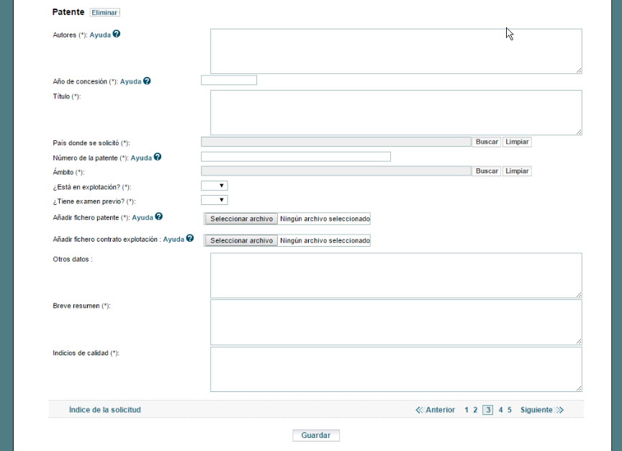Focus the Año de concesión input field

tap(229, 81)
